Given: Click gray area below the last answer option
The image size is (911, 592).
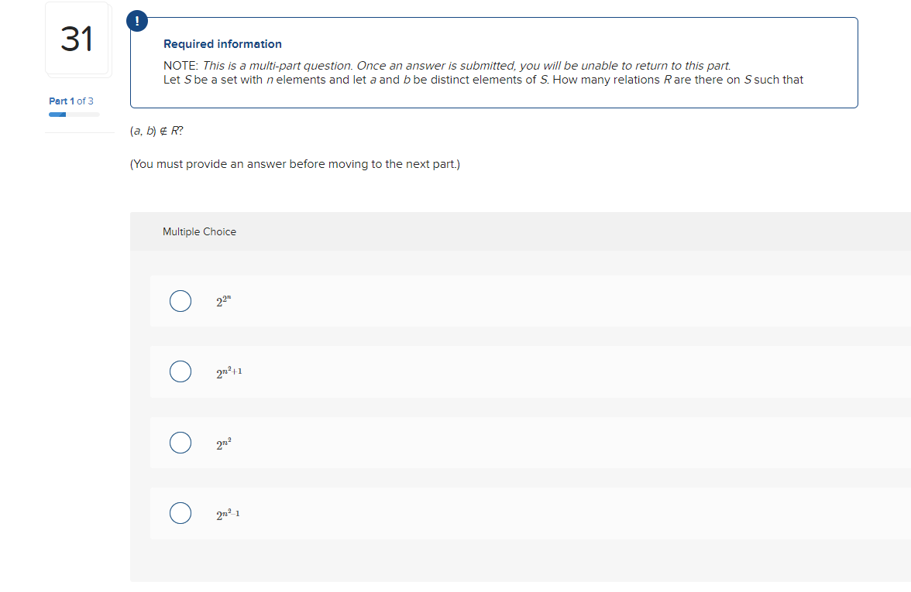Looking at the screenshot, I should click(x=519, y=560).
